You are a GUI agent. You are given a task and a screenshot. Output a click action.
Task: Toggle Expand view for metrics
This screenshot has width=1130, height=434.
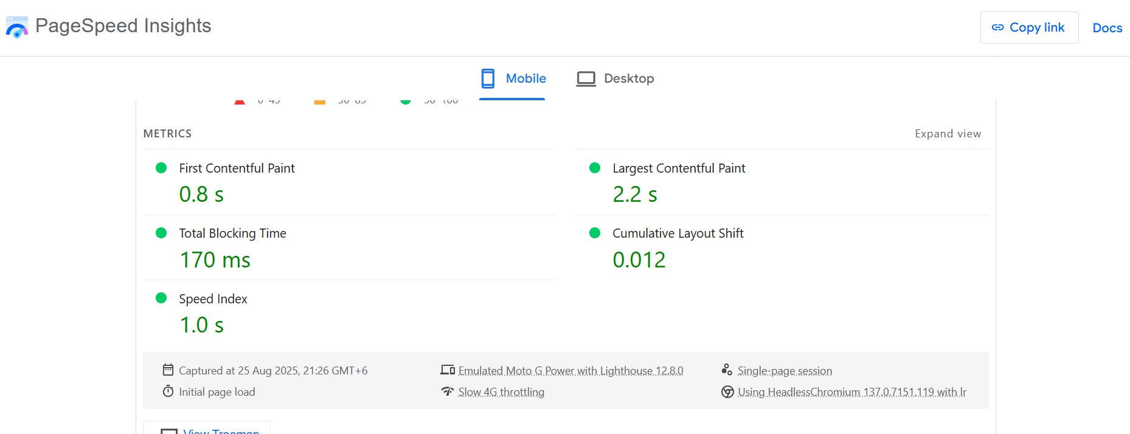pyautogui.click(x=948, y=134)
